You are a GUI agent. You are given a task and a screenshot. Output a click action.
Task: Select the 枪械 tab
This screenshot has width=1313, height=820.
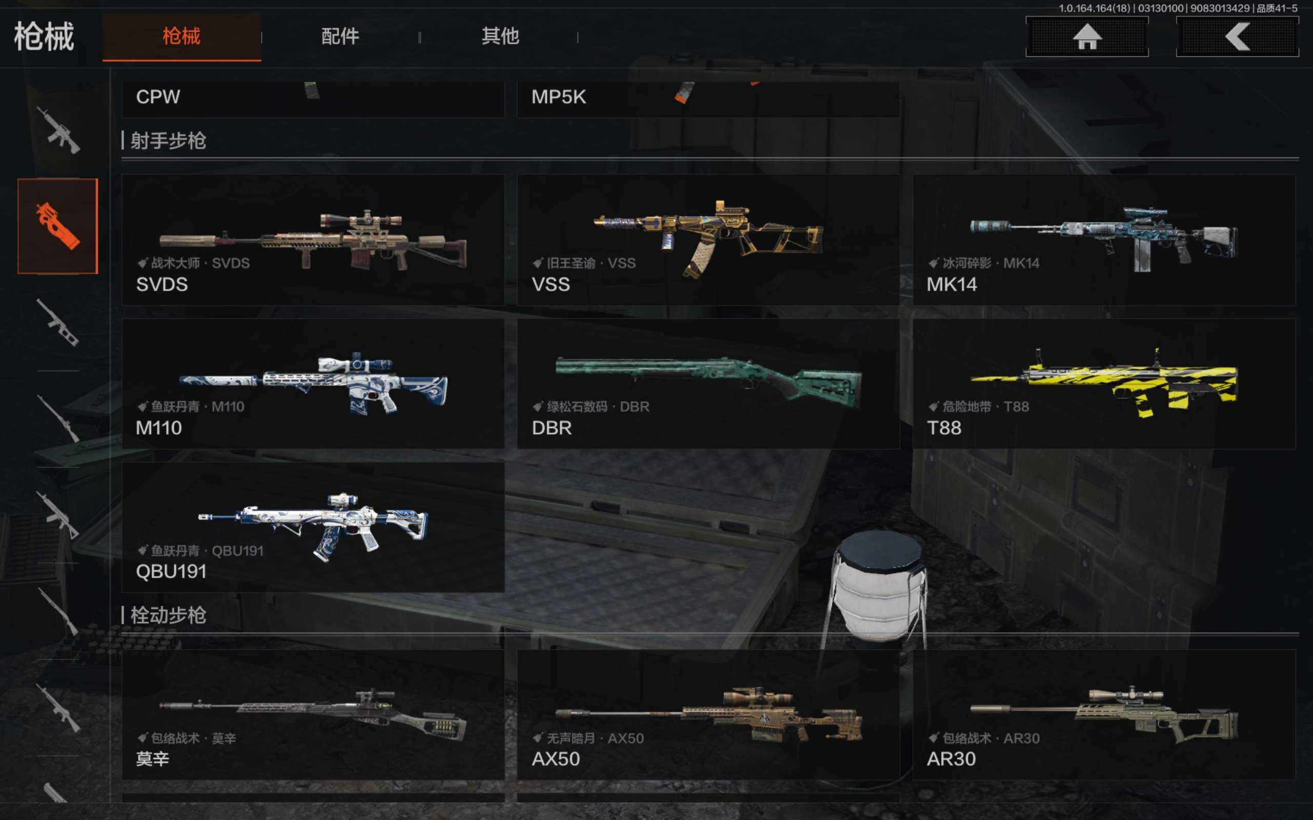[182, 37]
